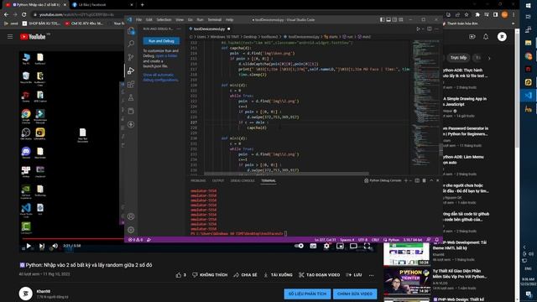
Task: Click the Run Python File play icon
Action: click(418, 29)
